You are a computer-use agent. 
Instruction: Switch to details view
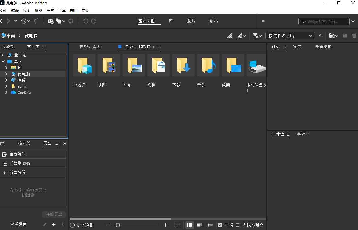199,225
